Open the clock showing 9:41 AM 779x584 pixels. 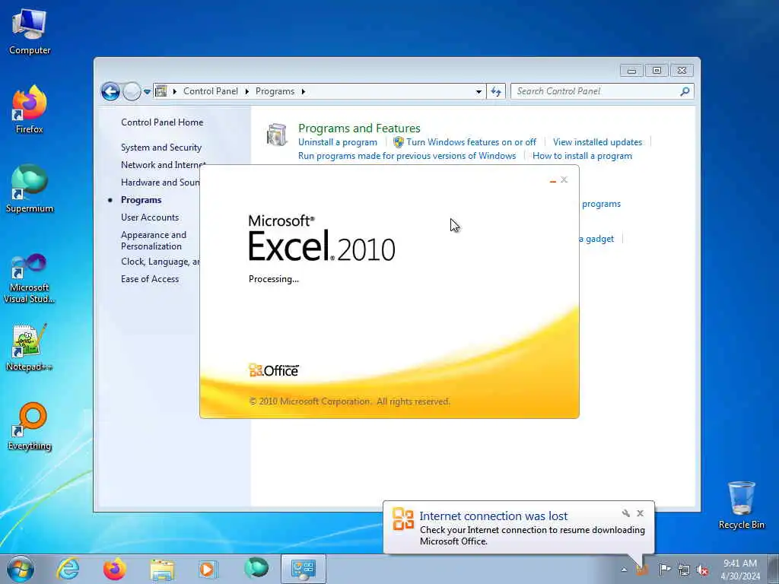[x=739, y=569]
